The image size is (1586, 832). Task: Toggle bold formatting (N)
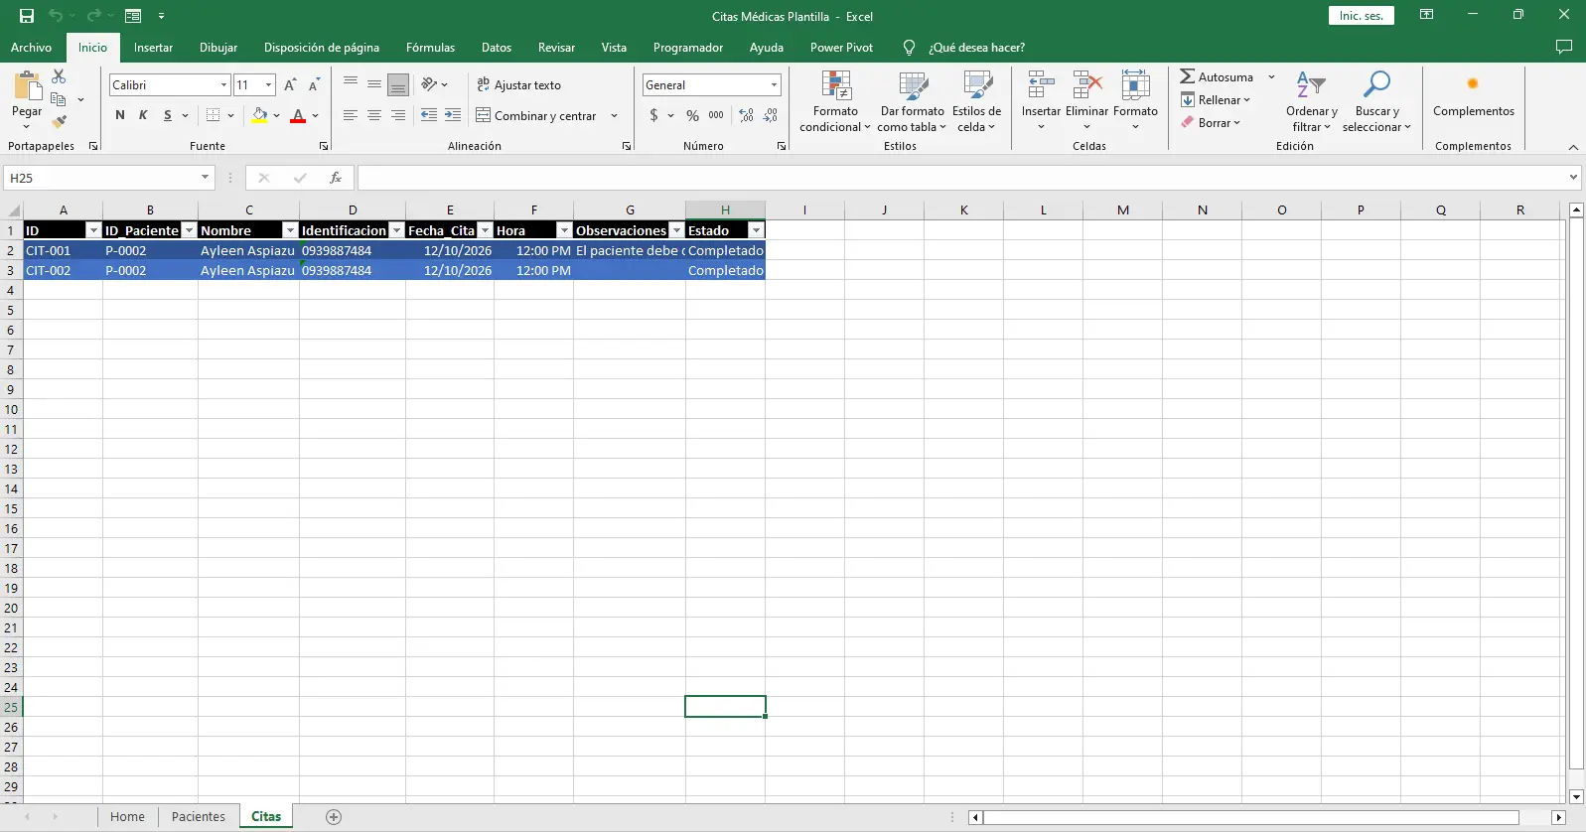coord(120,116)
